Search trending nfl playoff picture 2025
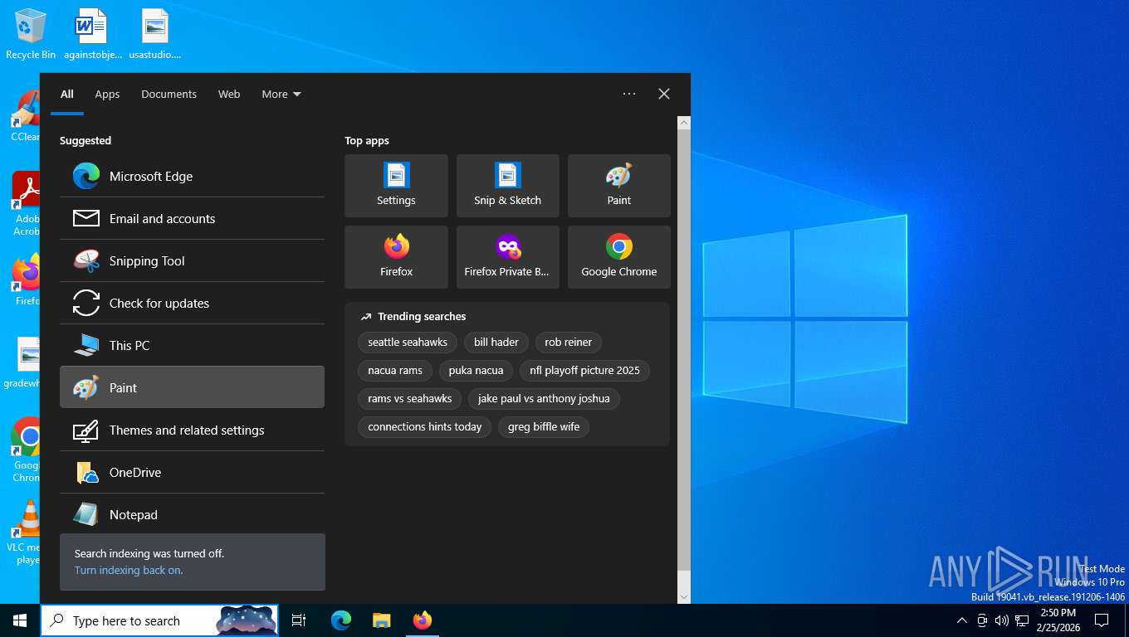1129x637 pixels. point(584,370)
